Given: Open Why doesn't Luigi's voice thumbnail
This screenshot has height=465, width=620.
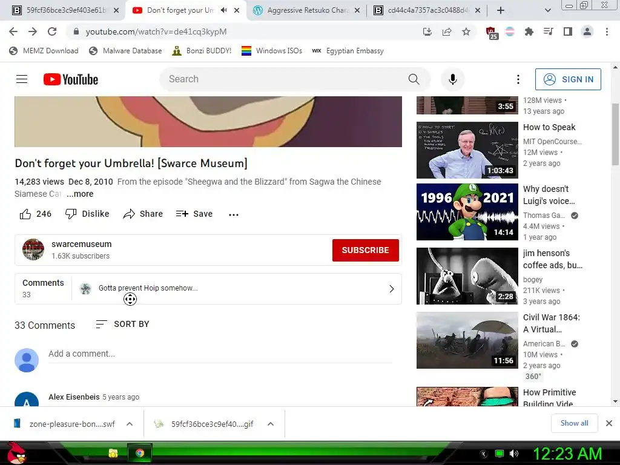Looking at the screenshot, I should 467,212.
